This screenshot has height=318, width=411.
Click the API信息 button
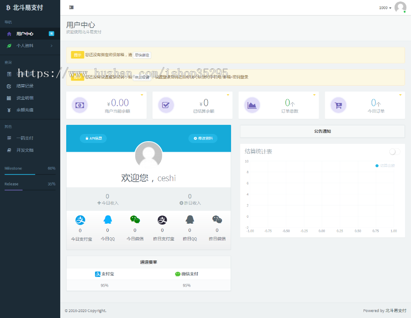pyautogui.click(x=93, y=138)
